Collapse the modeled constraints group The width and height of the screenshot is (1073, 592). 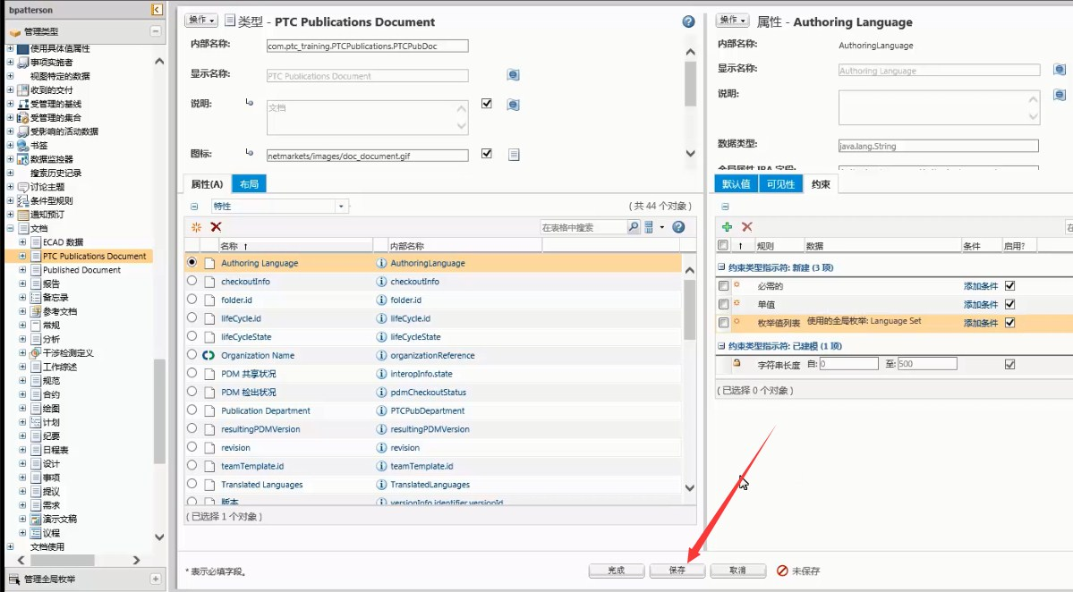click(720, 346)
